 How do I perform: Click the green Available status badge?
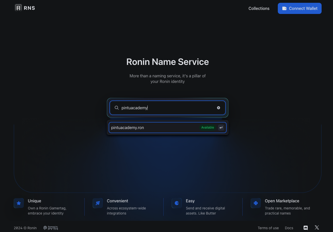[x=207, y=128]
